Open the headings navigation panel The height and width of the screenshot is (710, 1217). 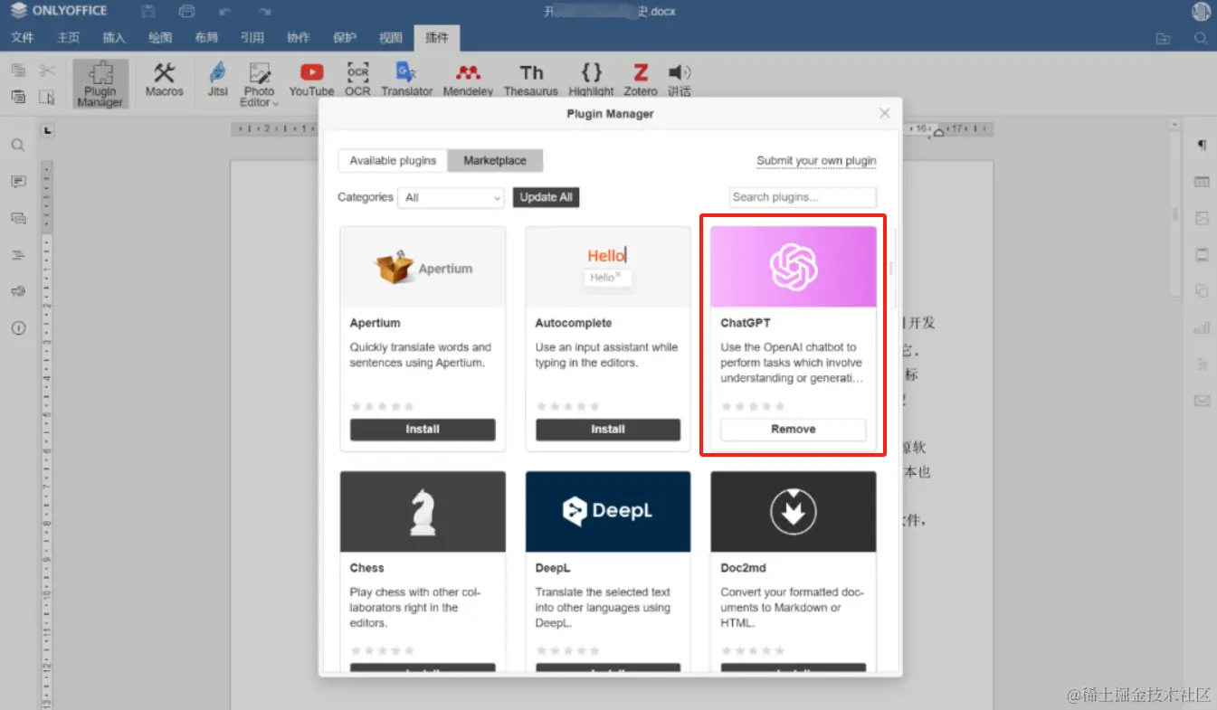pyautogui.click(x=18, y=255)
